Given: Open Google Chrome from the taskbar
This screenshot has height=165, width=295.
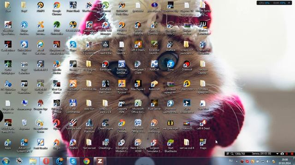Looking at the screenshot, I should tap(86, 161).
